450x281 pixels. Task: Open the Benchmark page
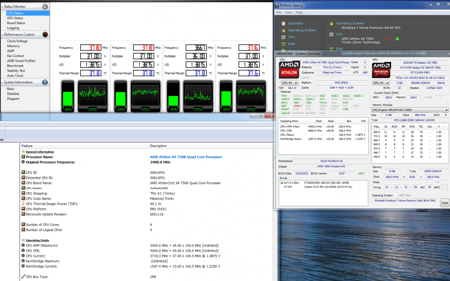[x=15, y=66]
